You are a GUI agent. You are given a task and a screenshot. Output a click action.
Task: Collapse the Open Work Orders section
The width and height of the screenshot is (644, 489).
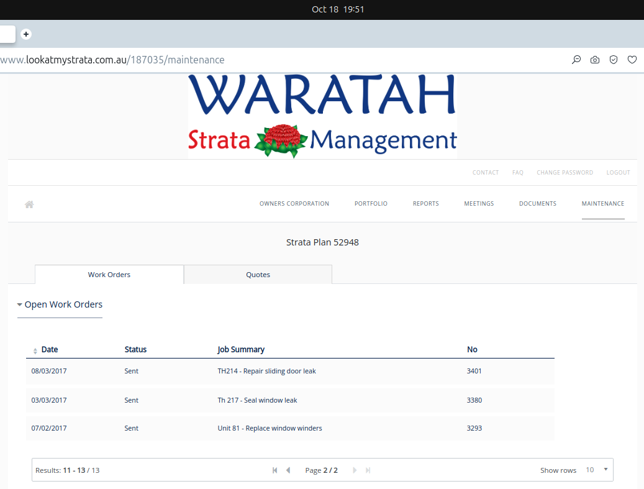[x=60, y=304]
